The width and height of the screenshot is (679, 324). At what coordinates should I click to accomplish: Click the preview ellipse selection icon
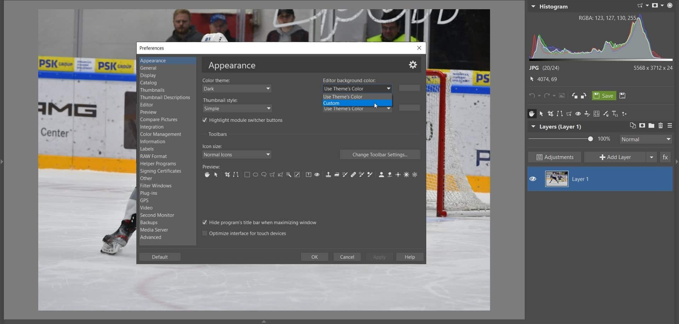tap(255, 175)
